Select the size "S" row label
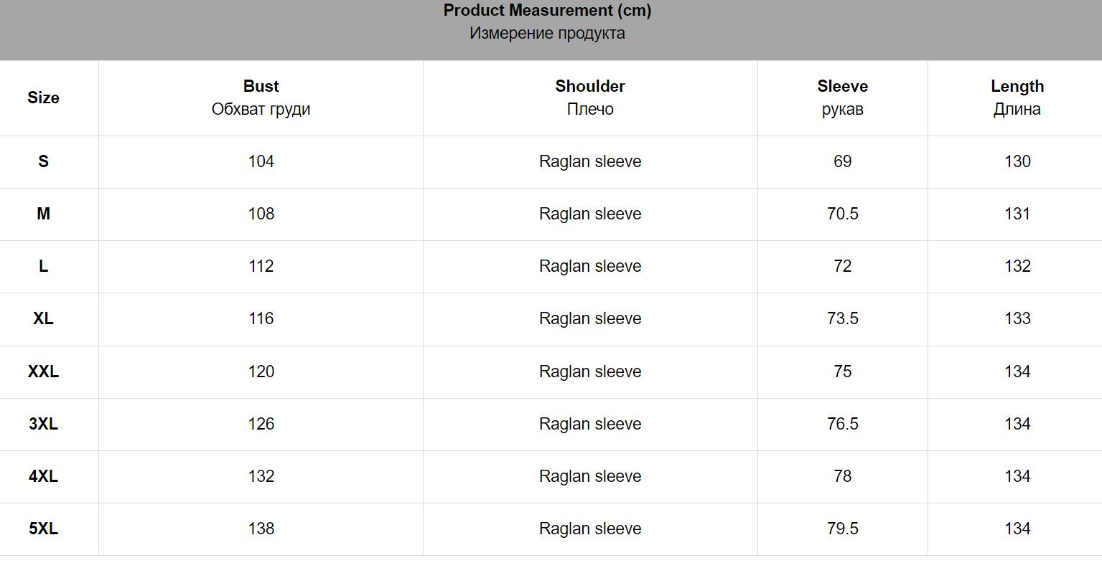This screenshot has width=1102, height=573. 43,162
